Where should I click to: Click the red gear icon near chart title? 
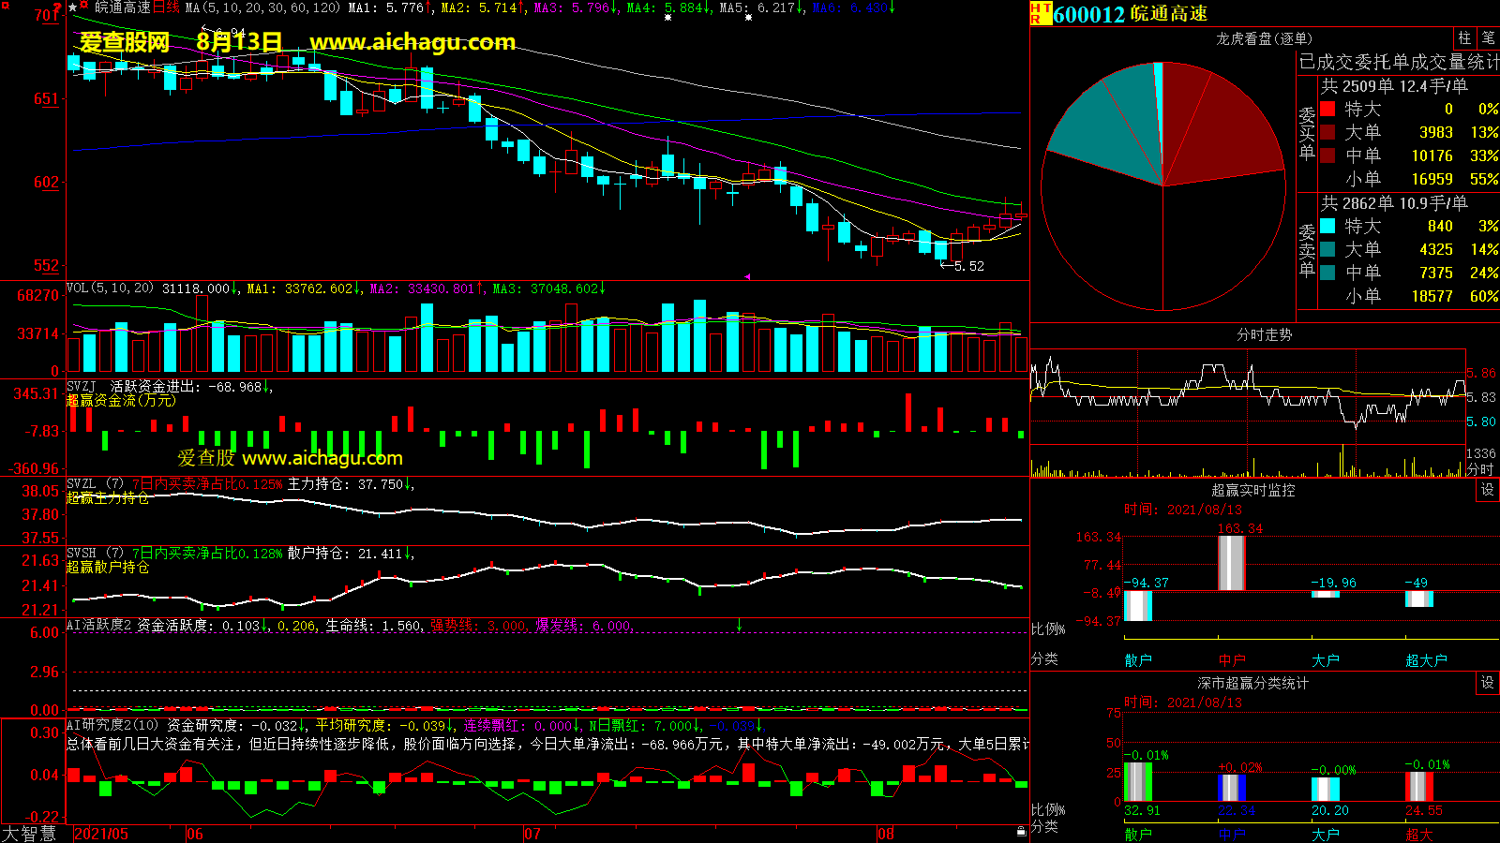tap(84, 7)
